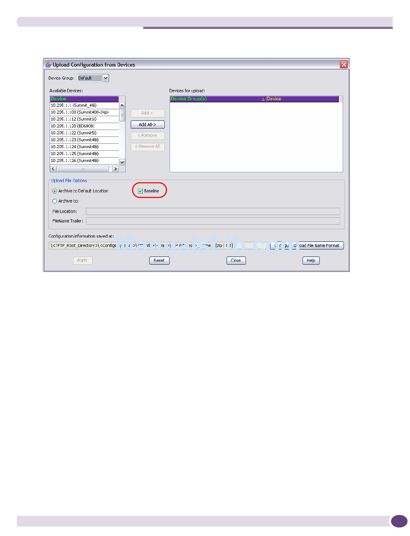Screen dimensions: 410x536
Task: Click the Device column header in upload table
Action: (x=302, y=99)
